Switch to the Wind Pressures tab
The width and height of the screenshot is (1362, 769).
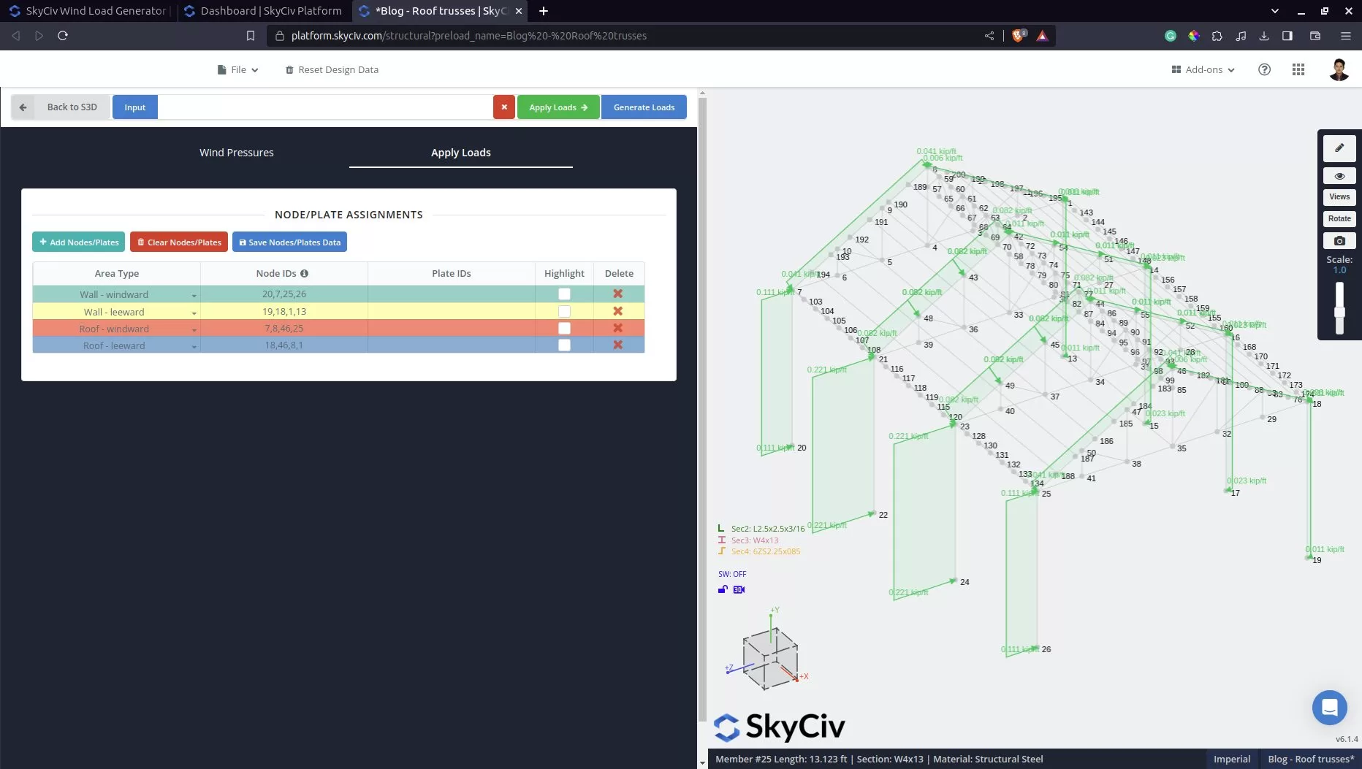236,153
